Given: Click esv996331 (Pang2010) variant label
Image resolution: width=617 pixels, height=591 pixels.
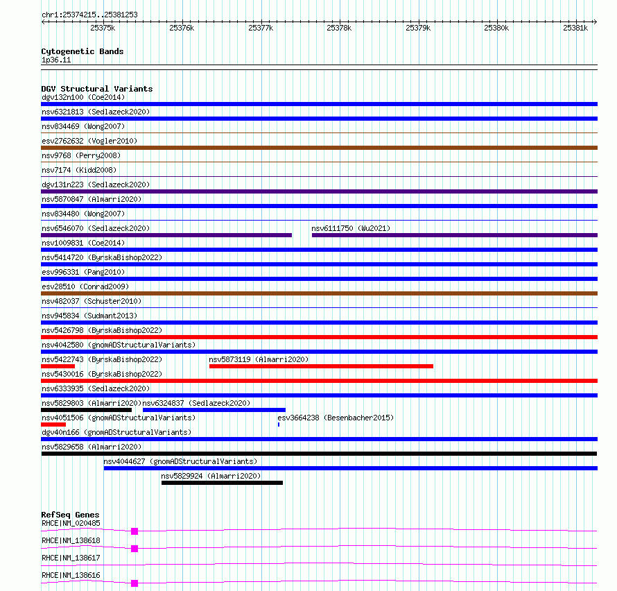Looking at the screenshot, I should pos(83,272).
